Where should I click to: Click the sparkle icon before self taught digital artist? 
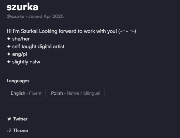coord(9,47)
